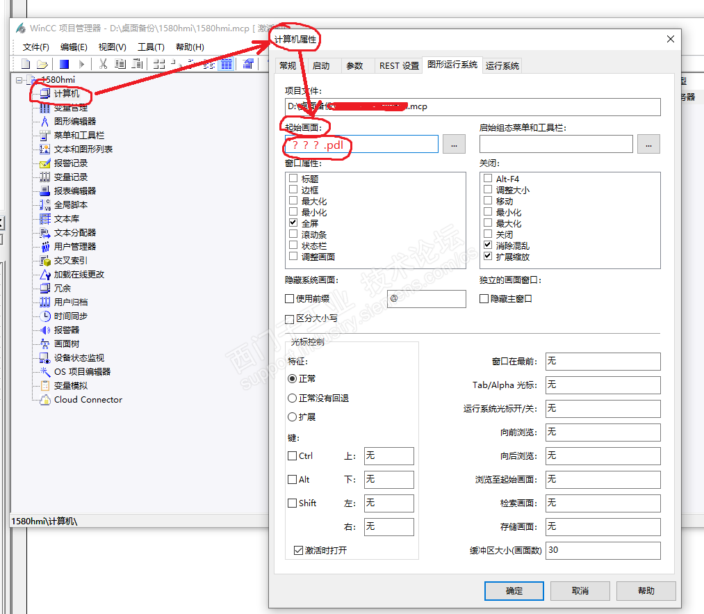Screen dimensions: 704x614
Task: Check the 使用前缀 checkbox
Action: pyautogui.click(x=290, y=299)
